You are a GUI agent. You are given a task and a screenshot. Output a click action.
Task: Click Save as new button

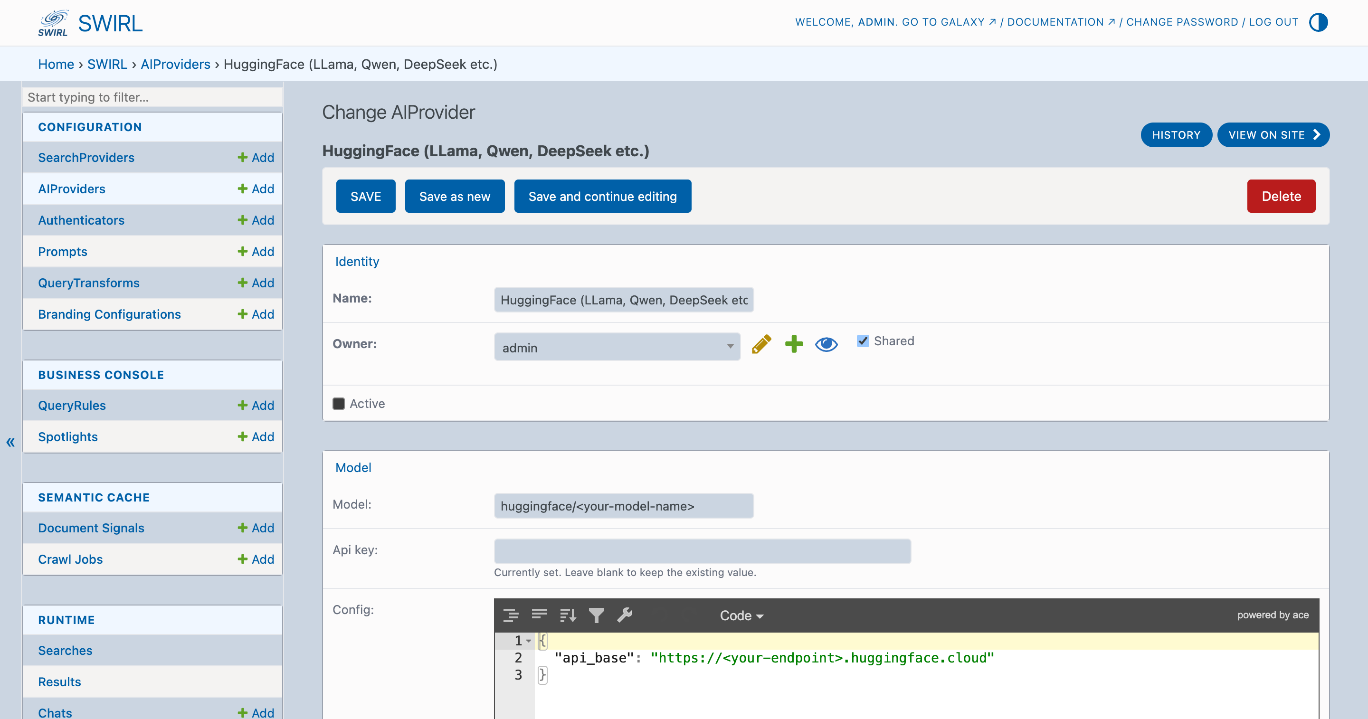[455, 197]
